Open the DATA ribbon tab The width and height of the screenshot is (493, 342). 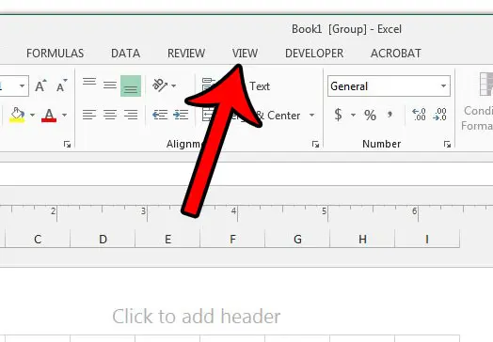(x=125, y=54)
